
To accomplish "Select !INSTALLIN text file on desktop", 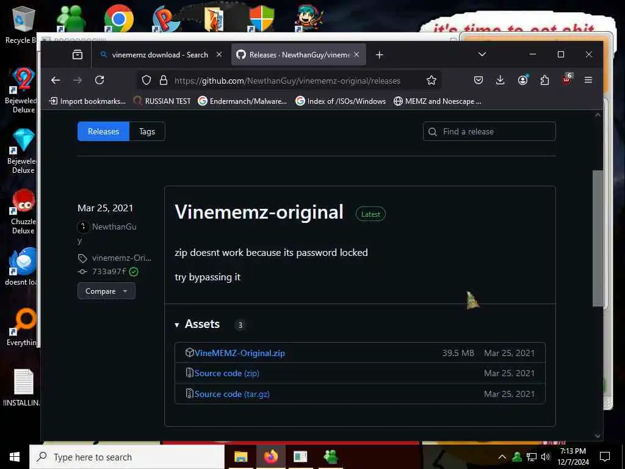I will tap(23, 388).
